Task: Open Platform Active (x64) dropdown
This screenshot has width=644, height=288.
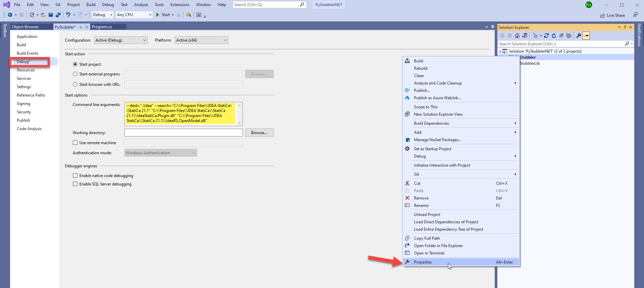Action: click(x=201, y=40)
